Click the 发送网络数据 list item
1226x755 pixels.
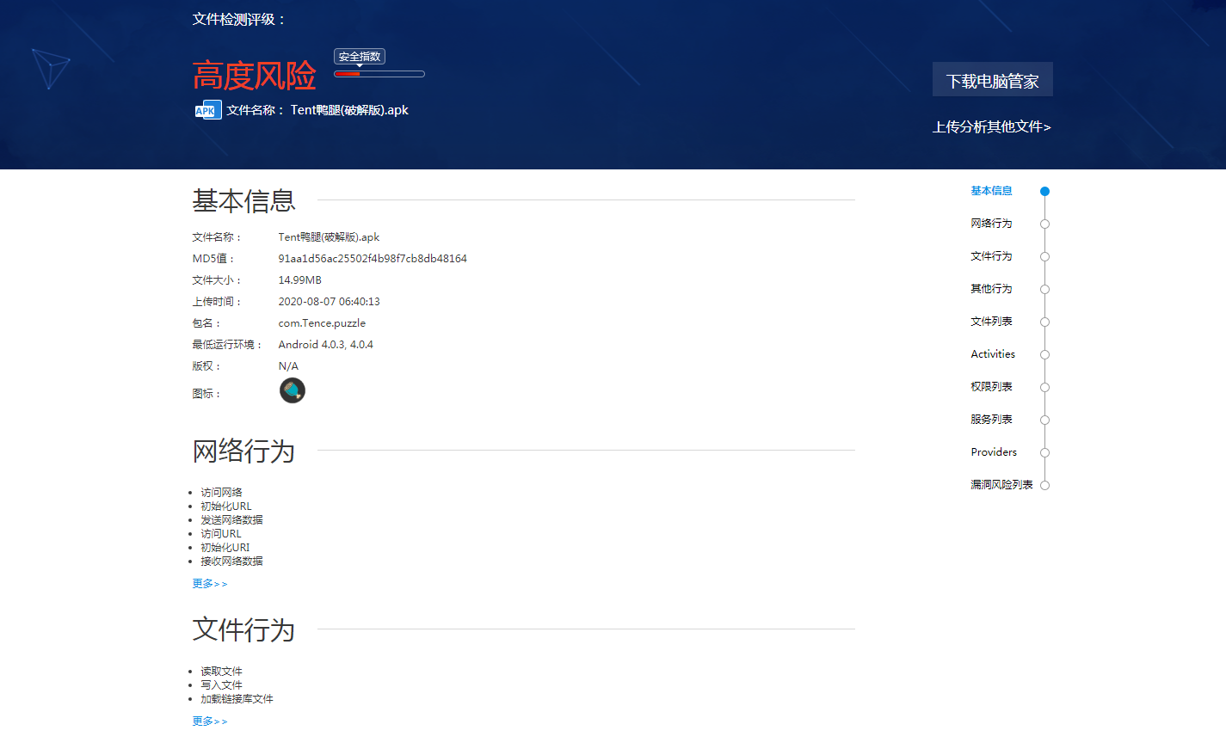pos(231,520)
